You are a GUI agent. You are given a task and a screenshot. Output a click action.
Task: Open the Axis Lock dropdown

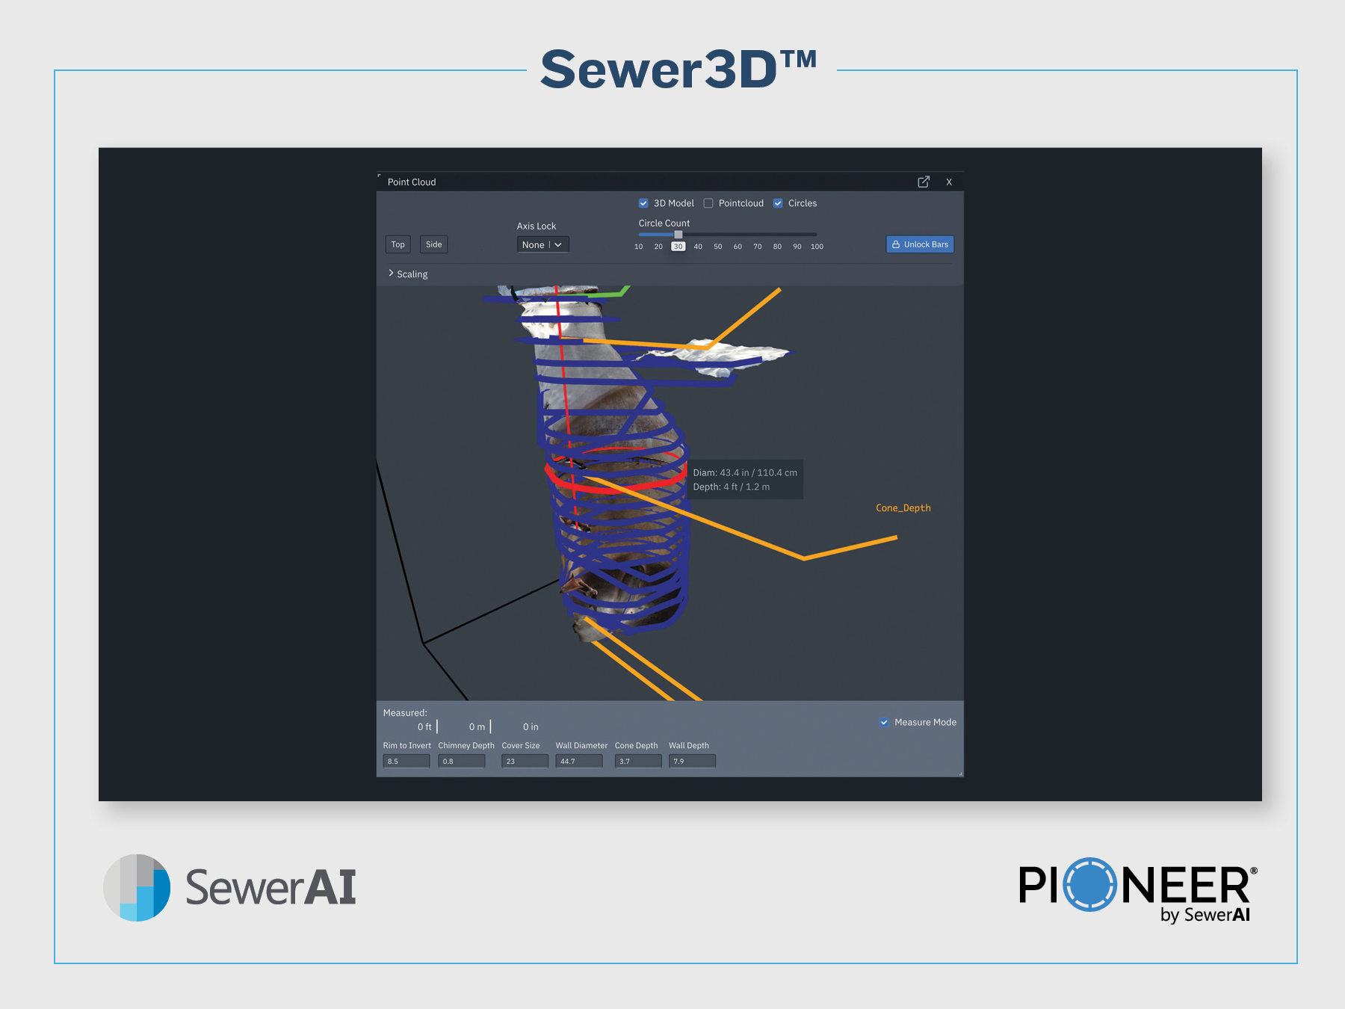(543, 244)
